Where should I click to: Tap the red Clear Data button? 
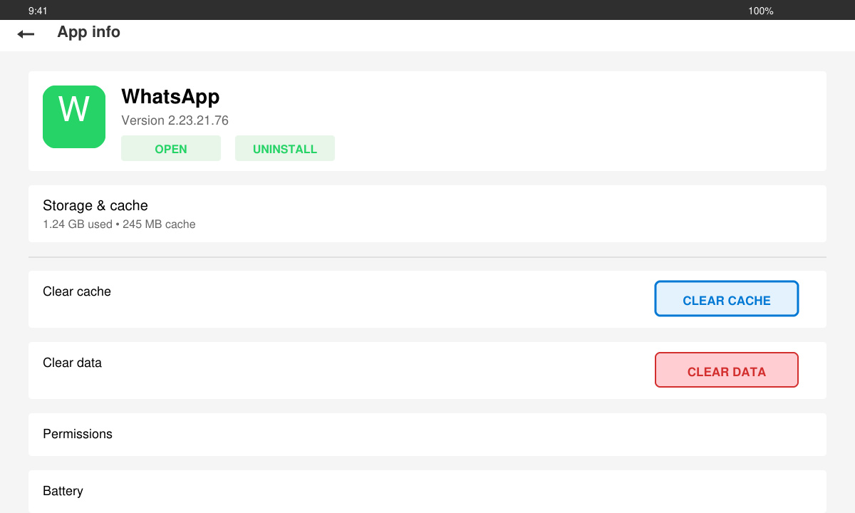[727, 370]
